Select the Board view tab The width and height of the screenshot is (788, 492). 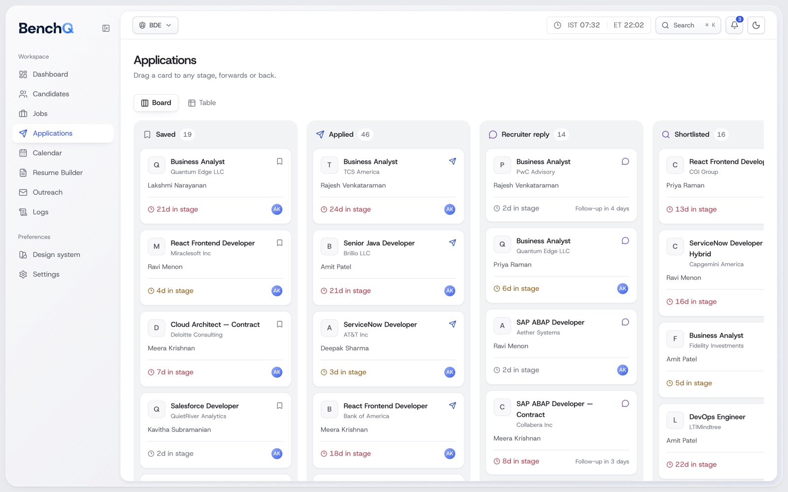[156, 103]
